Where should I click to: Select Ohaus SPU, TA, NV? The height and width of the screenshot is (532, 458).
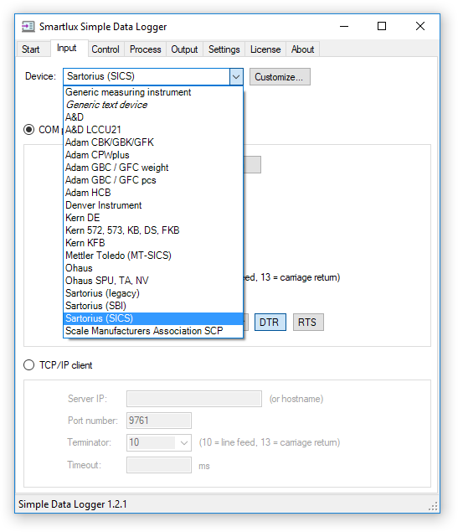[153, 281]
